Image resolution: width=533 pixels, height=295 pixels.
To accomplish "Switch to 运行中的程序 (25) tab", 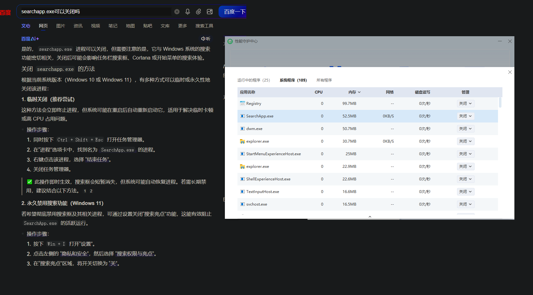I will [254, 80].
